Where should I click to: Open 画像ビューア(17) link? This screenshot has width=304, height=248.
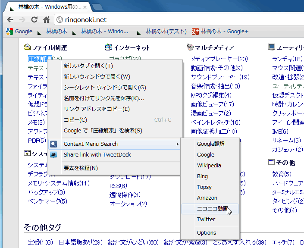pos(212,104)
